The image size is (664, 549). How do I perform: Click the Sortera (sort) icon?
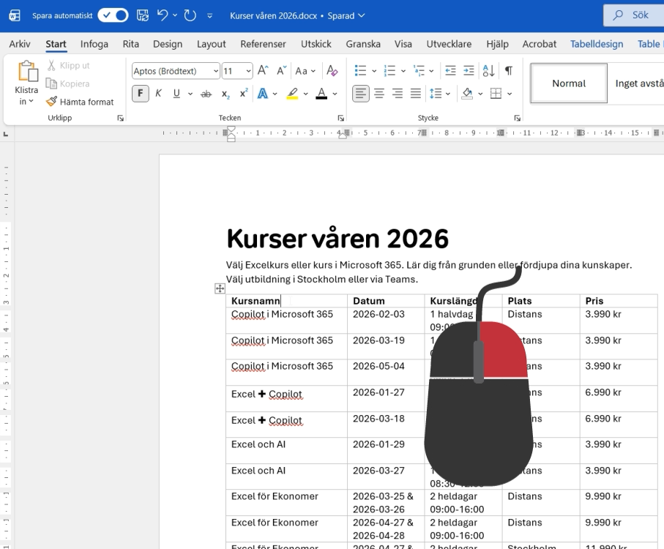point(488,71)
